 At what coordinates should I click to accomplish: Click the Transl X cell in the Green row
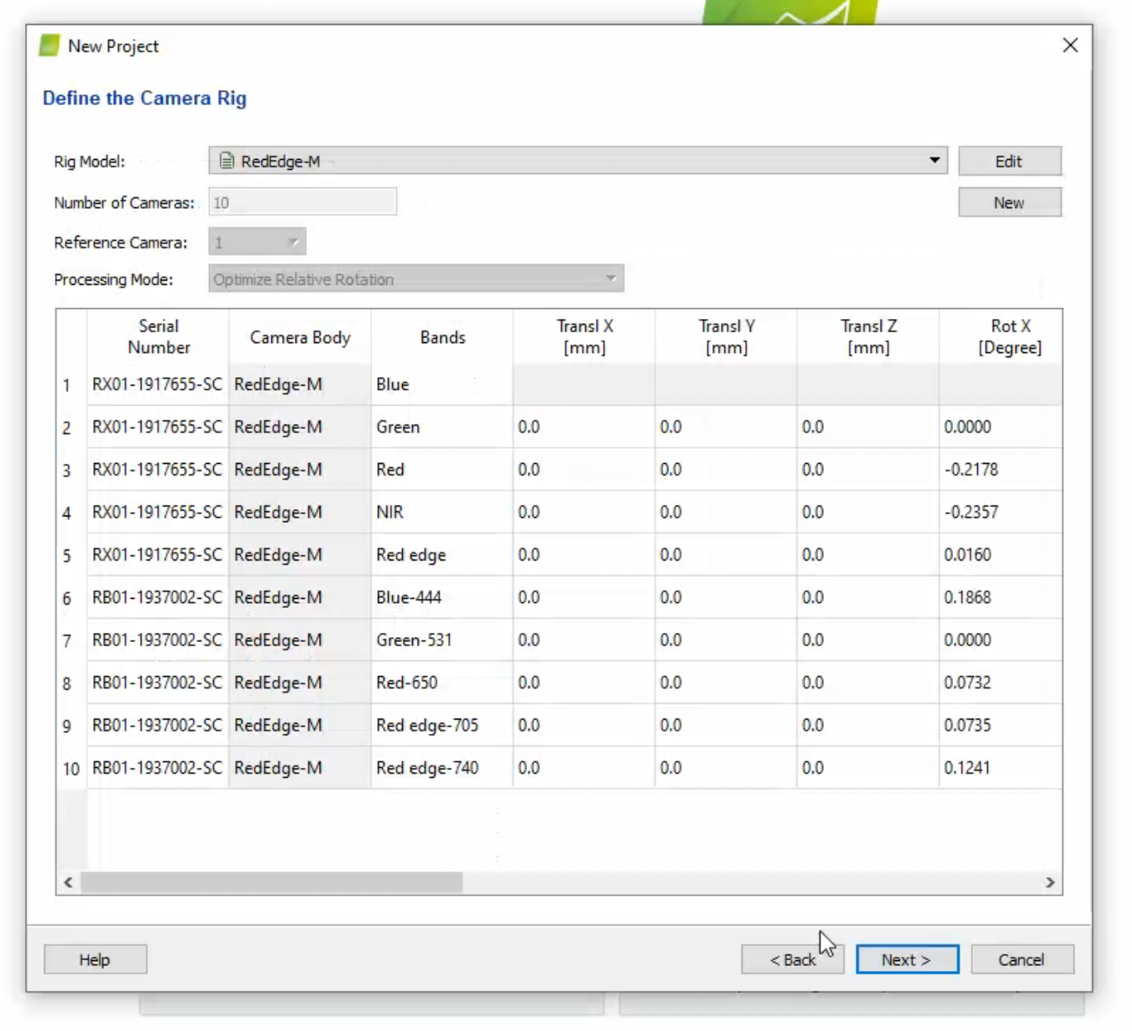[x=584, y=427]
